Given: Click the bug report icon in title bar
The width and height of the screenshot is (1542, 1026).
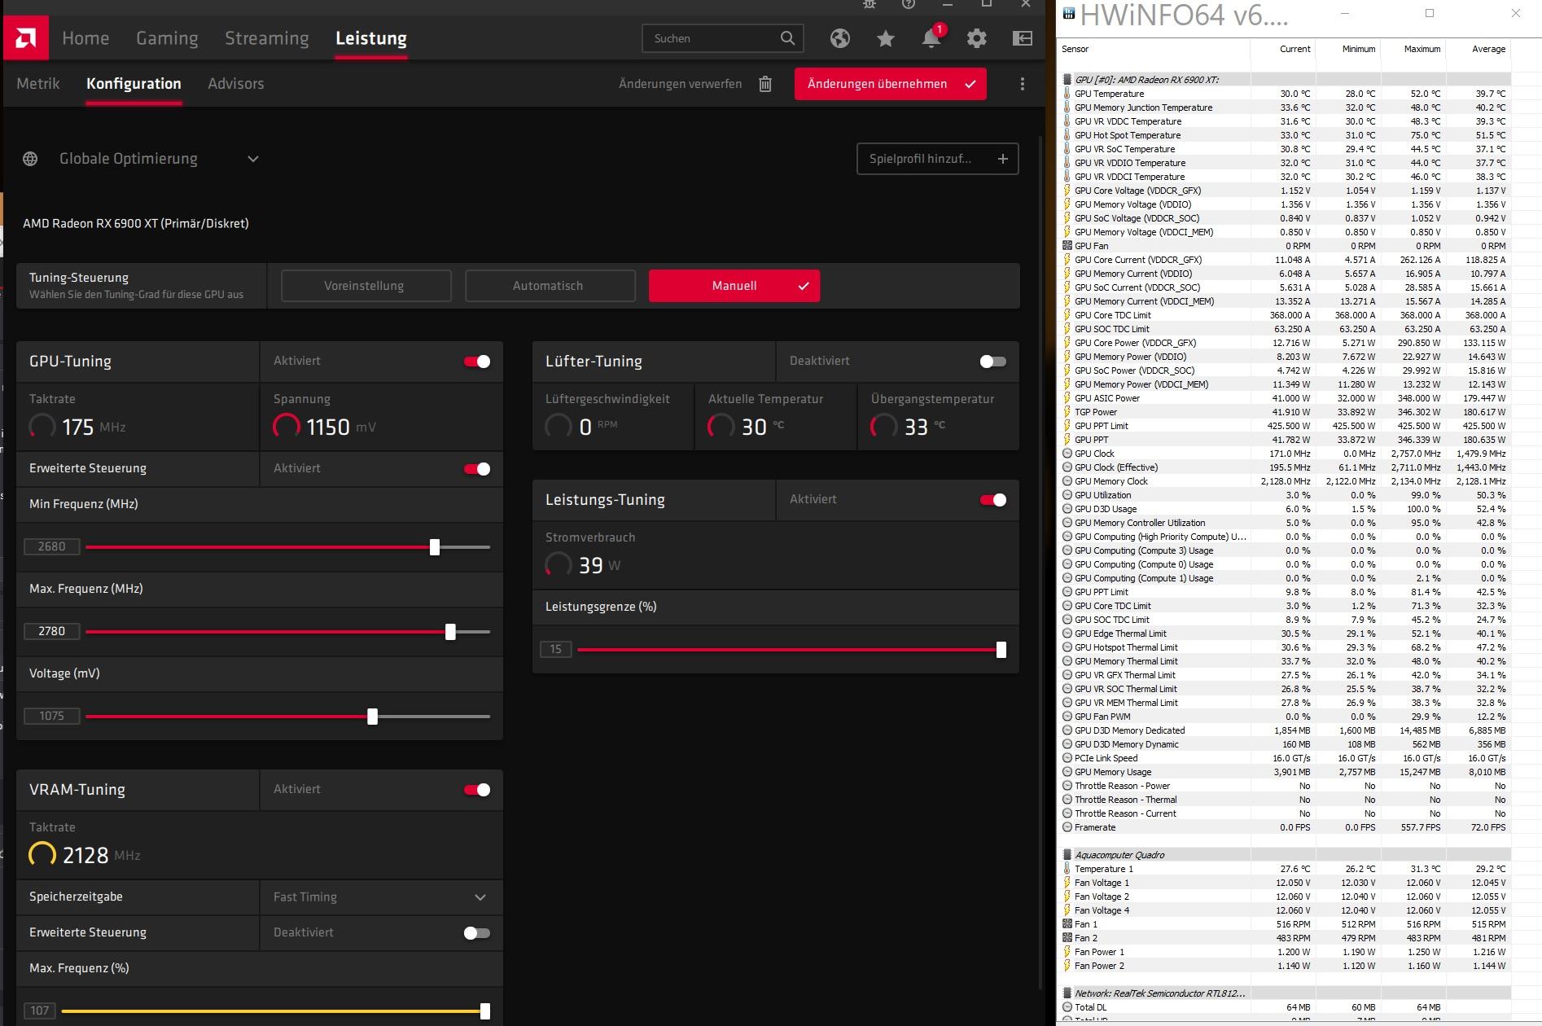Looking at the screenshot, I should [x=870, y=4].
